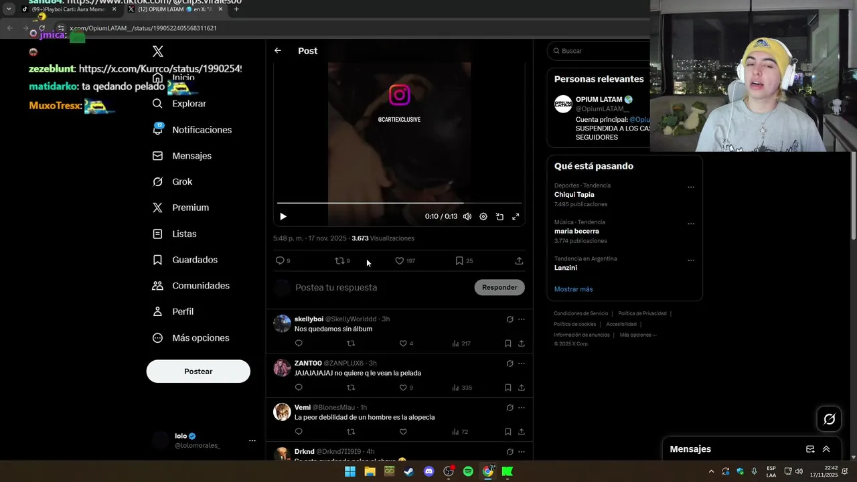Play the video
The height and width of the screenshot is (482, 857).
point(283,216)
